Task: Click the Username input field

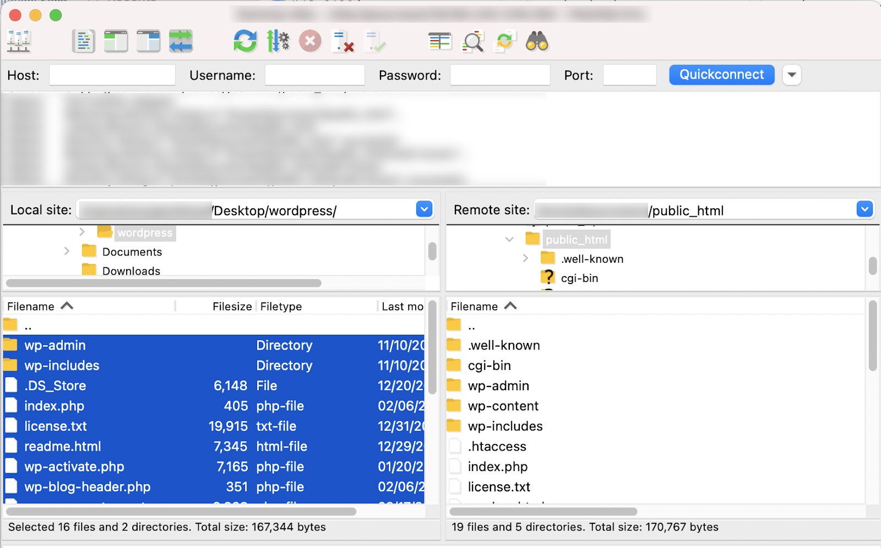Action: pyautogui.click(x=315, y=75)
